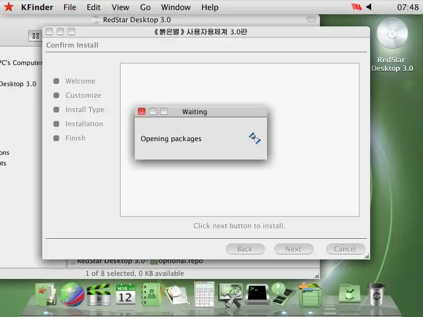This screenshot has height=317, width=423.
Task: Launch the web browser globe in dock
Action: click(72, 294)
